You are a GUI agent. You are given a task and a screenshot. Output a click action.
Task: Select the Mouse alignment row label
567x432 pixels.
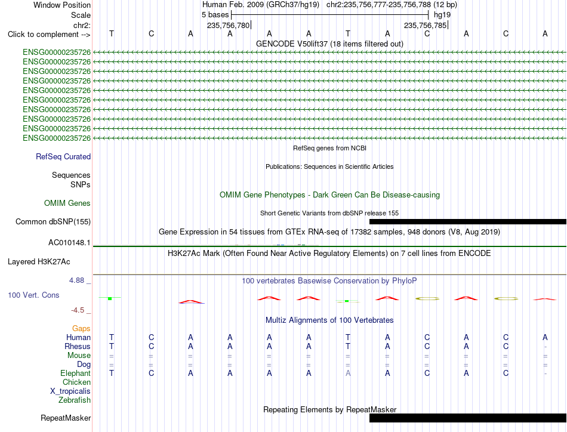pyautogui.click(x=79, y=356)
